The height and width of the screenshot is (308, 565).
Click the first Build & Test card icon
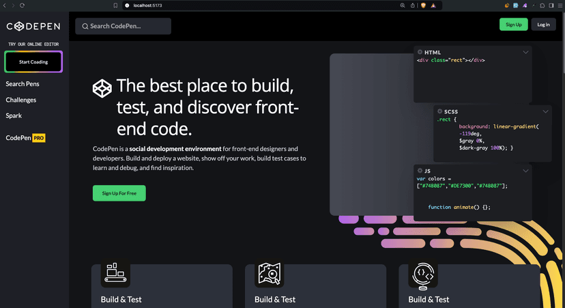pos(115,273)
